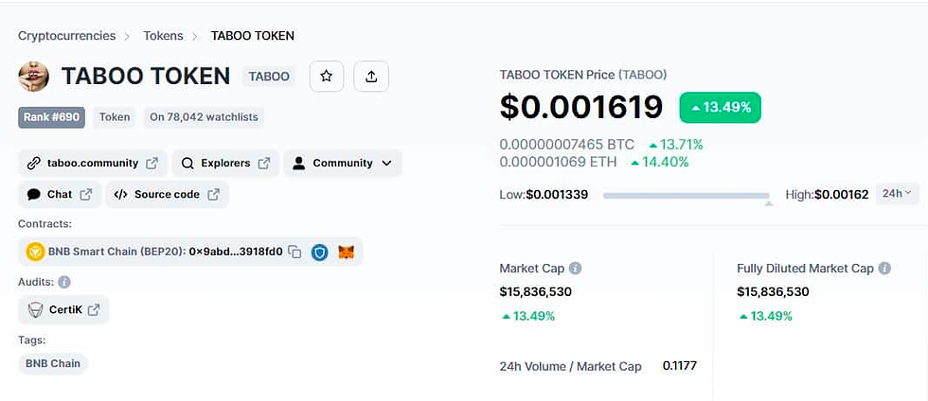Image resolution: width=928 pixels, height=401 pixels.
Task: Click the low-high price range bar
Action: [x=687, y=195]
